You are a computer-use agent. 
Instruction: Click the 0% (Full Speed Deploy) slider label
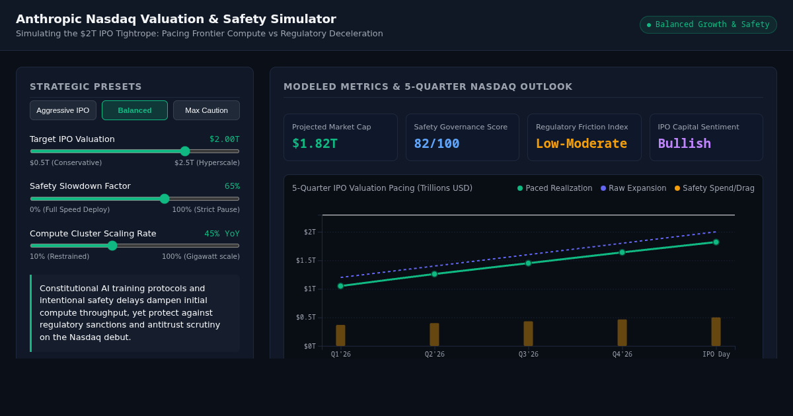(70, 209)
